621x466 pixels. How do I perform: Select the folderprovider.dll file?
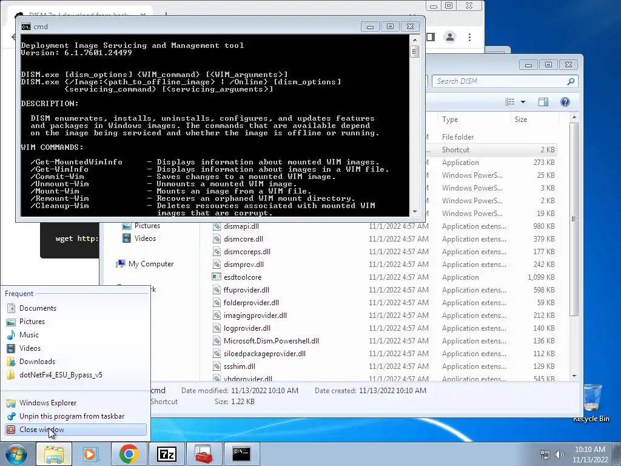pyautogui.click(x=251, y=302)
